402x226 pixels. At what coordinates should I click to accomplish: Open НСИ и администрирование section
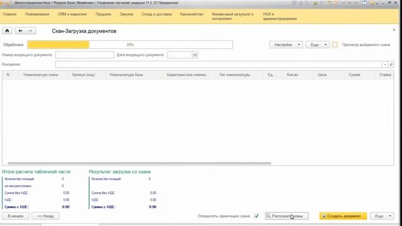[x=280, y=16]
